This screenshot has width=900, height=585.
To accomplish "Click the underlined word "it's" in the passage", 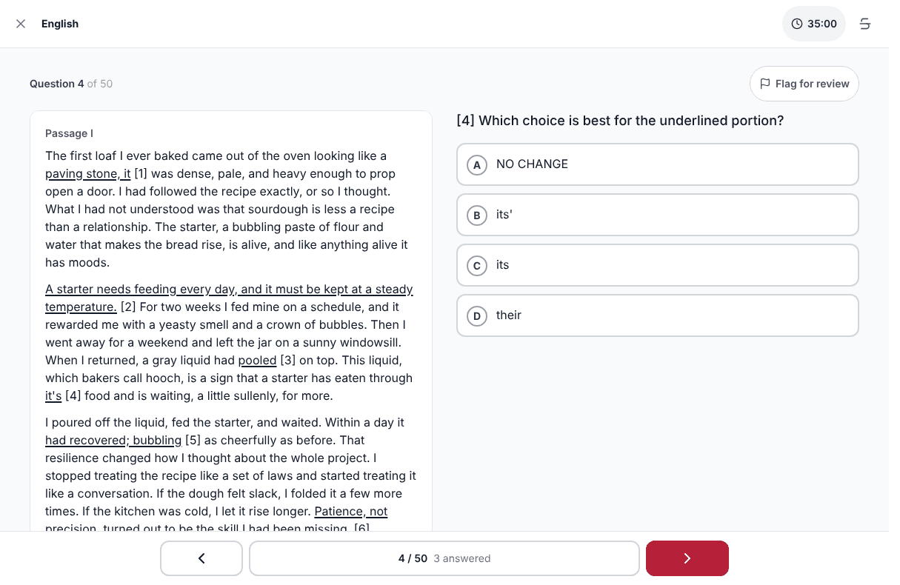I will click(x=53, y=396).
